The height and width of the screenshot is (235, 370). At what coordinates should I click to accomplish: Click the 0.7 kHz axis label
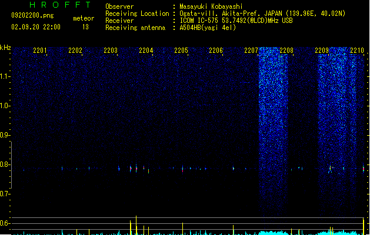tap(5, 194)
